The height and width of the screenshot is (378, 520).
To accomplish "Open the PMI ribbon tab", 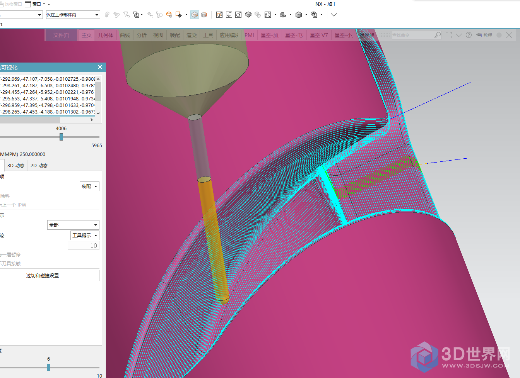I will pos(249,35).
